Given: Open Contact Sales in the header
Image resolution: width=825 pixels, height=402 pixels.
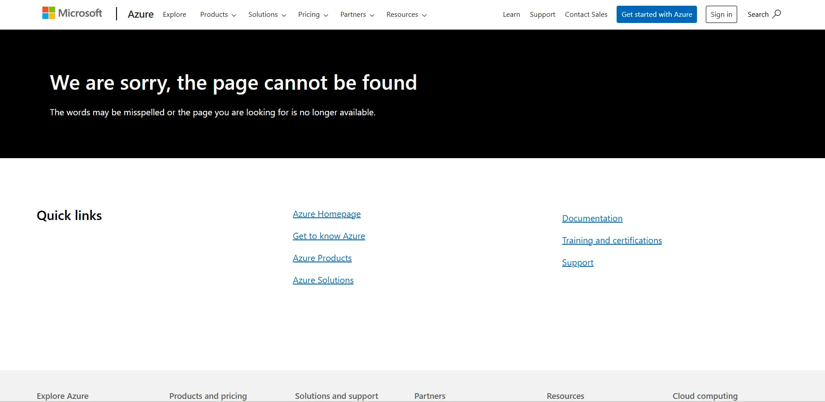Looking at the screenshot, I should pos(586,15).
